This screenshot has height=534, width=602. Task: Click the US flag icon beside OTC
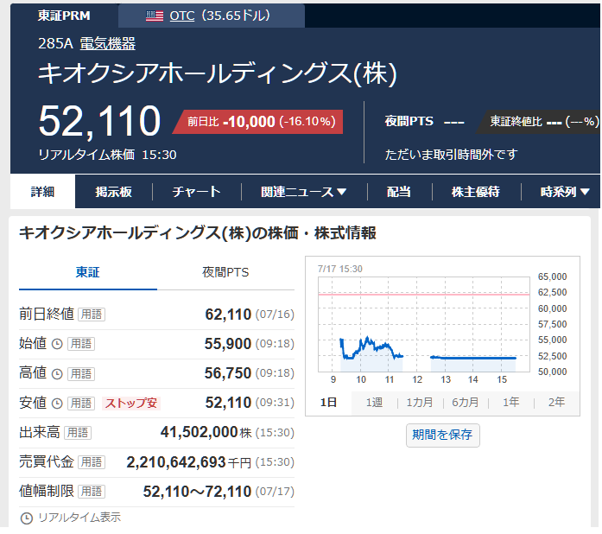(x=155, y=16)
